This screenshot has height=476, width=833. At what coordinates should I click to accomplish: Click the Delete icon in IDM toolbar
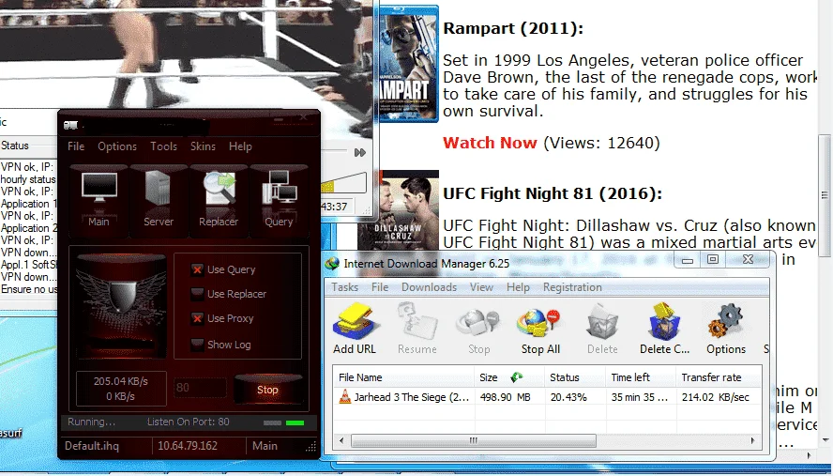click(602, 329)
